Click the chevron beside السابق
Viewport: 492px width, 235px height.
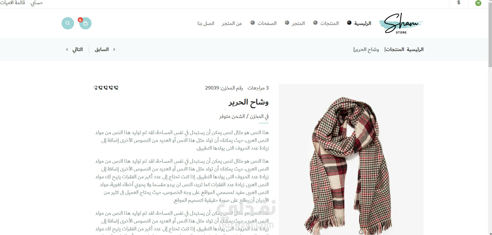(x=114, y=49)
